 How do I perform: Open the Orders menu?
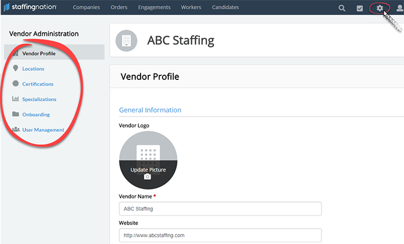click(119, 7)
